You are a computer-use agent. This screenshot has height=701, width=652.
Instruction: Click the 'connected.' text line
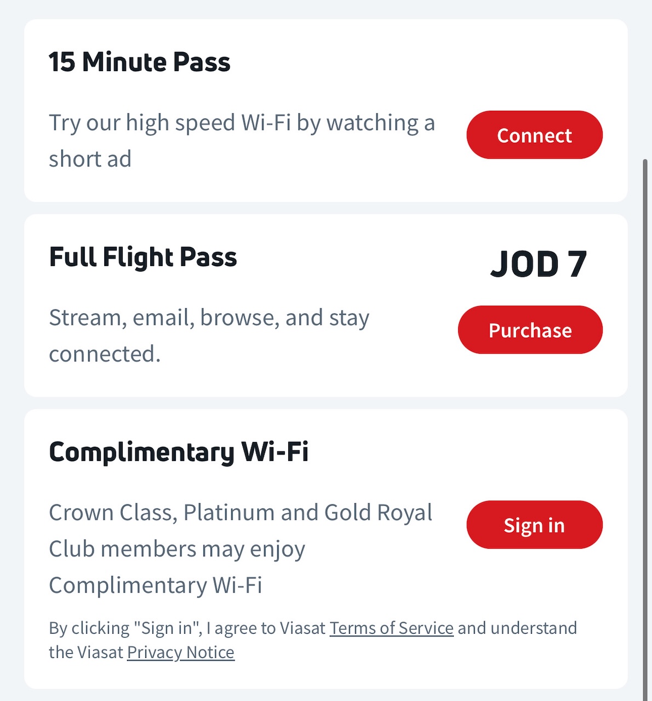(105, 354)
